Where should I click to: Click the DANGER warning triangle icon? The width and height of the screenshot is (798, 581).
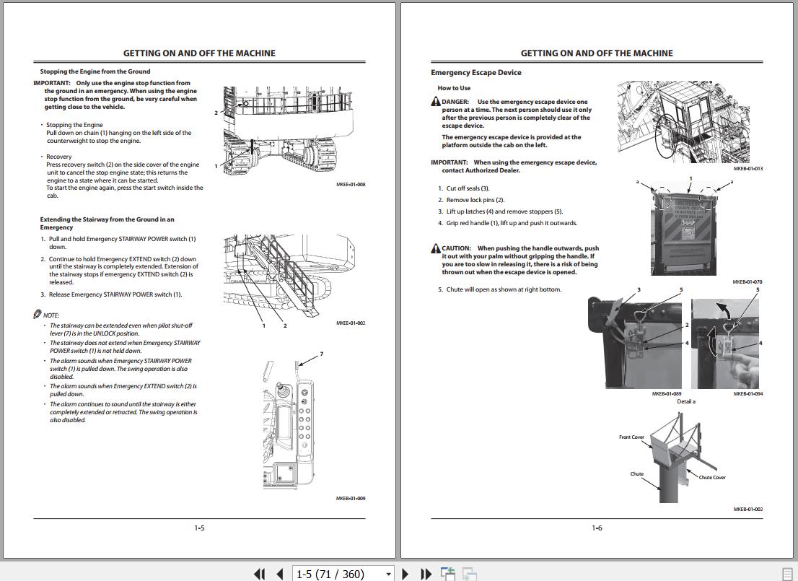(x=436, y=102)
